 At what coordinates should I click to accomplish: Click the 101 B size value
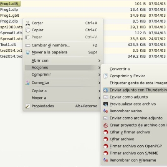140,4
